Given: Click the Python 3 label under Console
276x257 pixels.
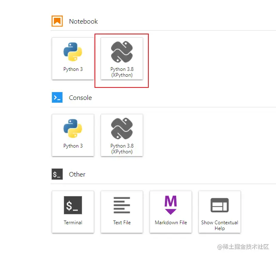Looking at the screenshot, I should pyautogui.click(x=73, y=146).
